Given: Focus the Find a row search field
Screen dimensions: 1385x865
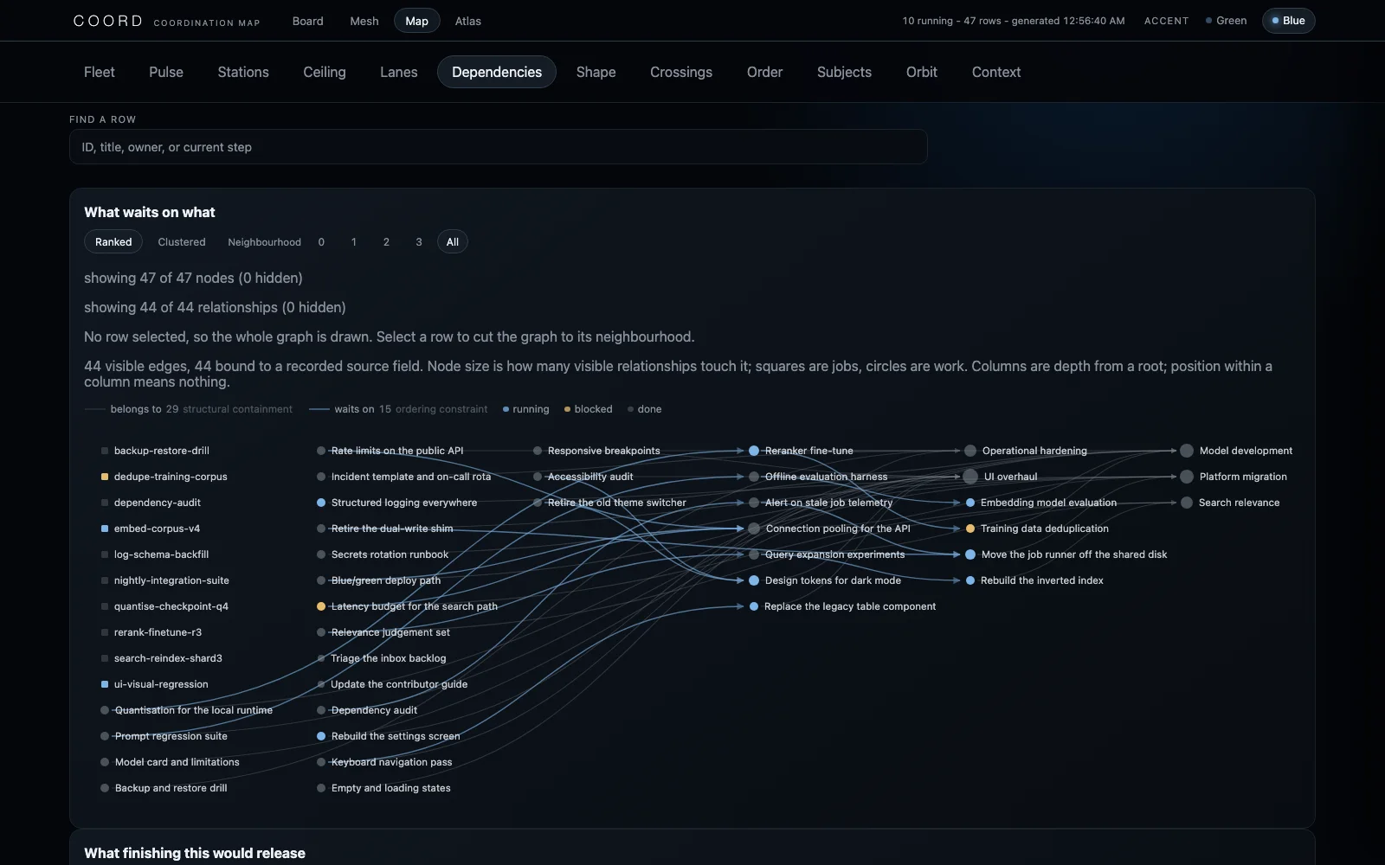Looking at the screenshot, I should pyautogui.click(x=498, y=147).
